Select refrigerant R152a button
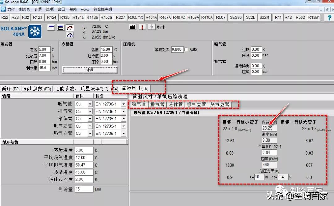 [106, 17]
